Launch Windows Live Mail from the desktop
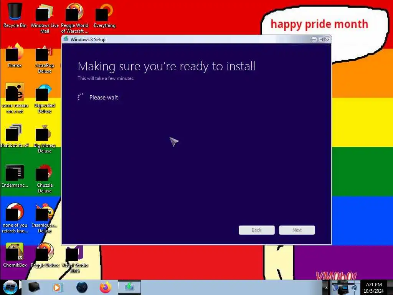Viewport: 393px width, 295px height. click(45, 18)
